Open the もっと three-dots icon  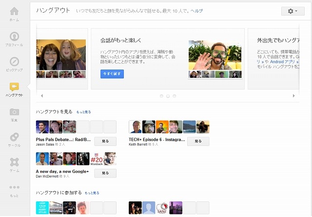pos(14,187)
